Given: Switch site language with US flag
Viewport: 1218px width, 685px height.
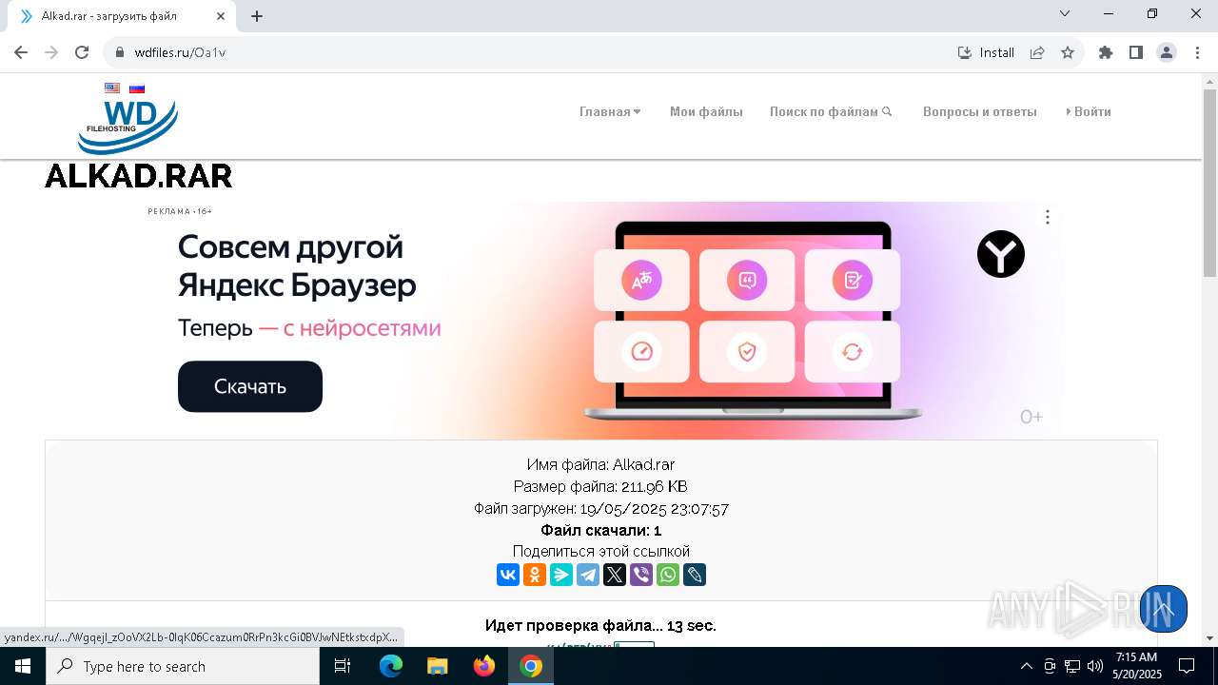Looking at the screenshot, I should [x=112, y=88].
